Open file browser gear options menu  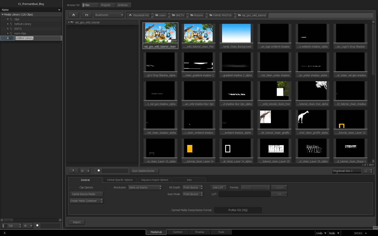pos(85,171)
